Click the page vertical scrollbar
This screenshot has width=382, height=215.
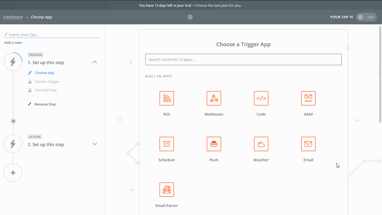pyautogui.click(x=380, y=74)
